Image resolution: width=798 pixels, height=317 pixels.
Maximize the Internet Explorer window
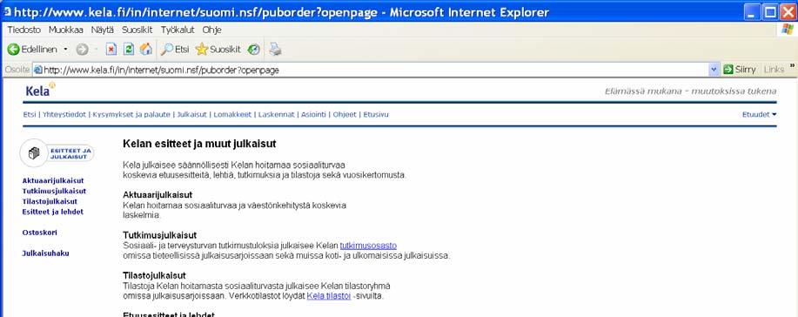770,11
